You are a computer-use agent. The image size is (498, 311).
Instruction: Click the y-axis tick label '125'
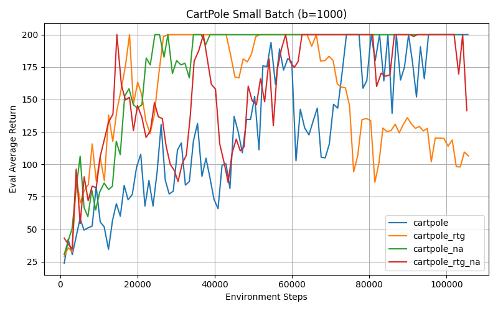[x=30, y=132]
